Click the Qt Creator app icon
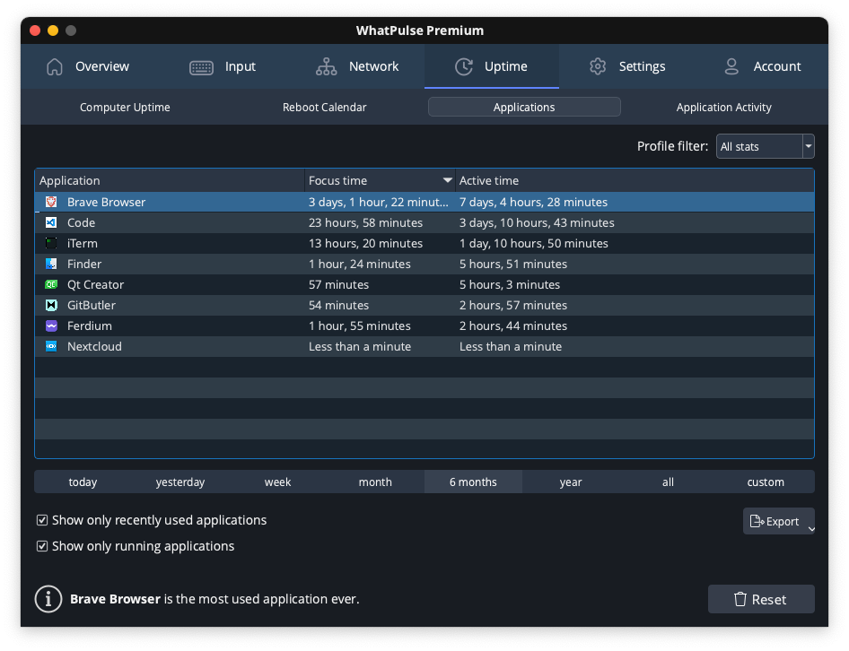This screenshot has height=651, width=849. point(51,284)
